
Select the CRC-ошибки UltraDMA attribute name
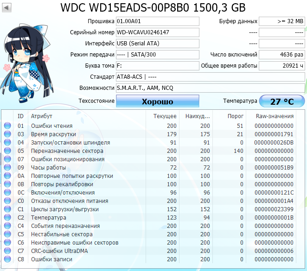[59, 251]
